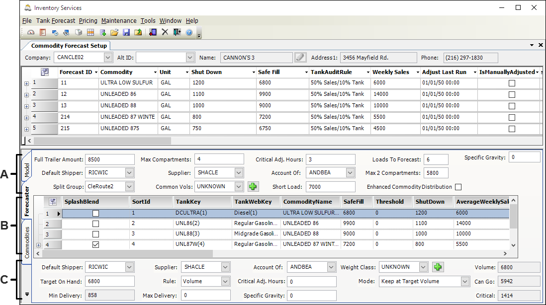The image size is (546, 305).
Task: Expand the UNLEADED 86 forecast row
Action: point(26,94)
